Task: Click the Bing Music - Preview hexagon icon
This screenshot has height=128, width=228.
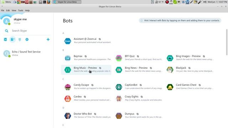Action: click(68, 70)
